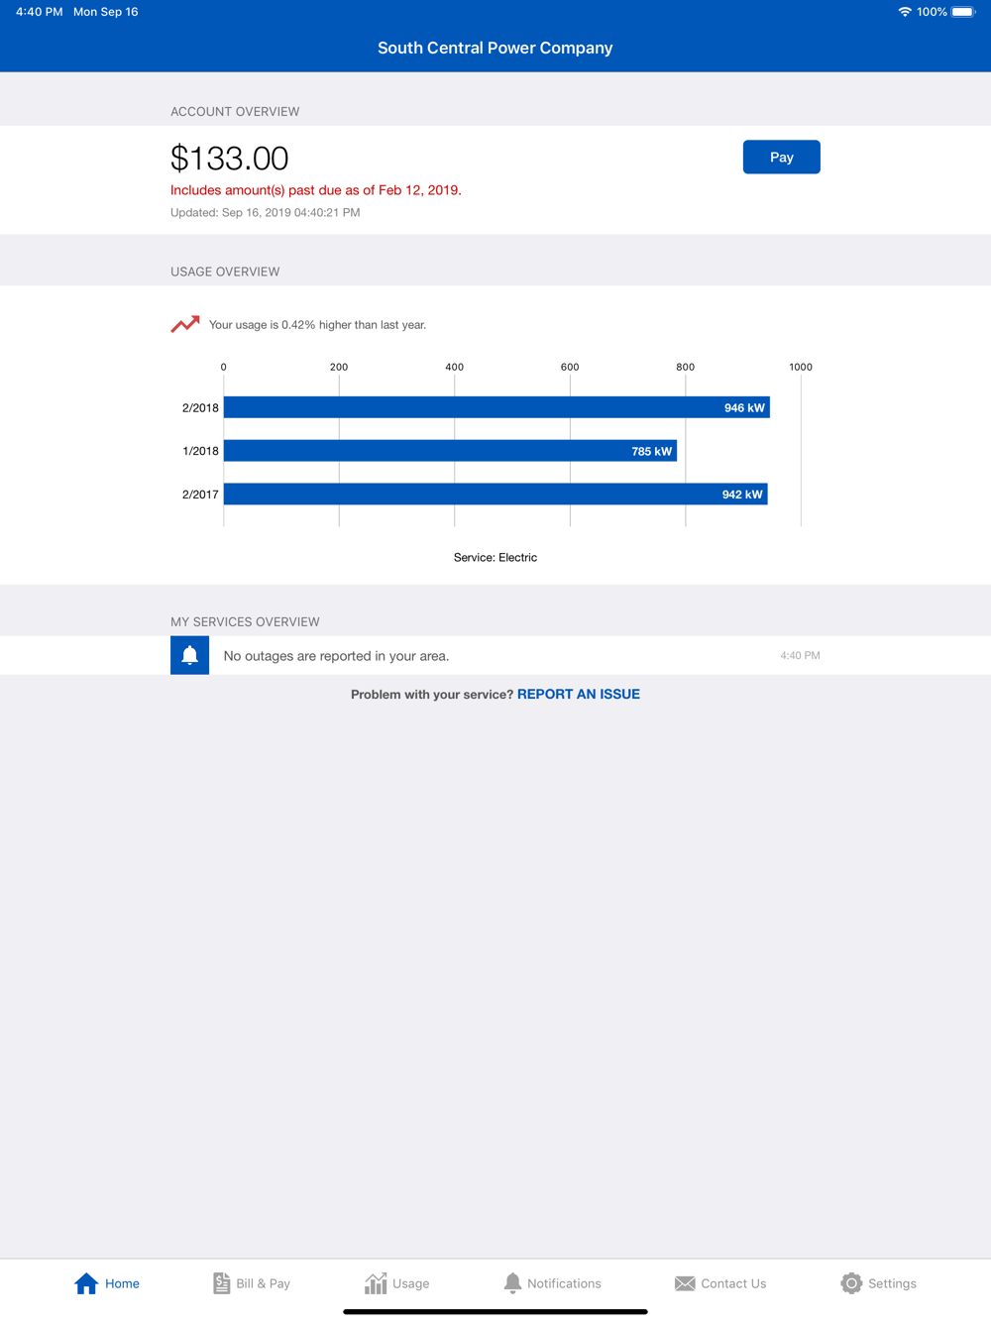The width and height of the screenshot is (991, 1322).
Task: Tap the Home house icon
Action: click(x=86, y=1283)
